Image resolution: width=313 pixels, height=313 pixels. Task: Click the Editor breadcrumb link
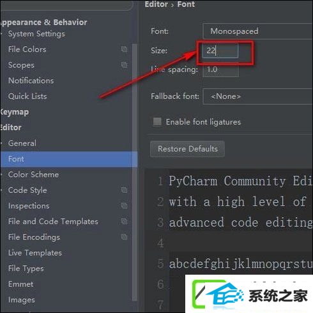click(x=156, y=4)
